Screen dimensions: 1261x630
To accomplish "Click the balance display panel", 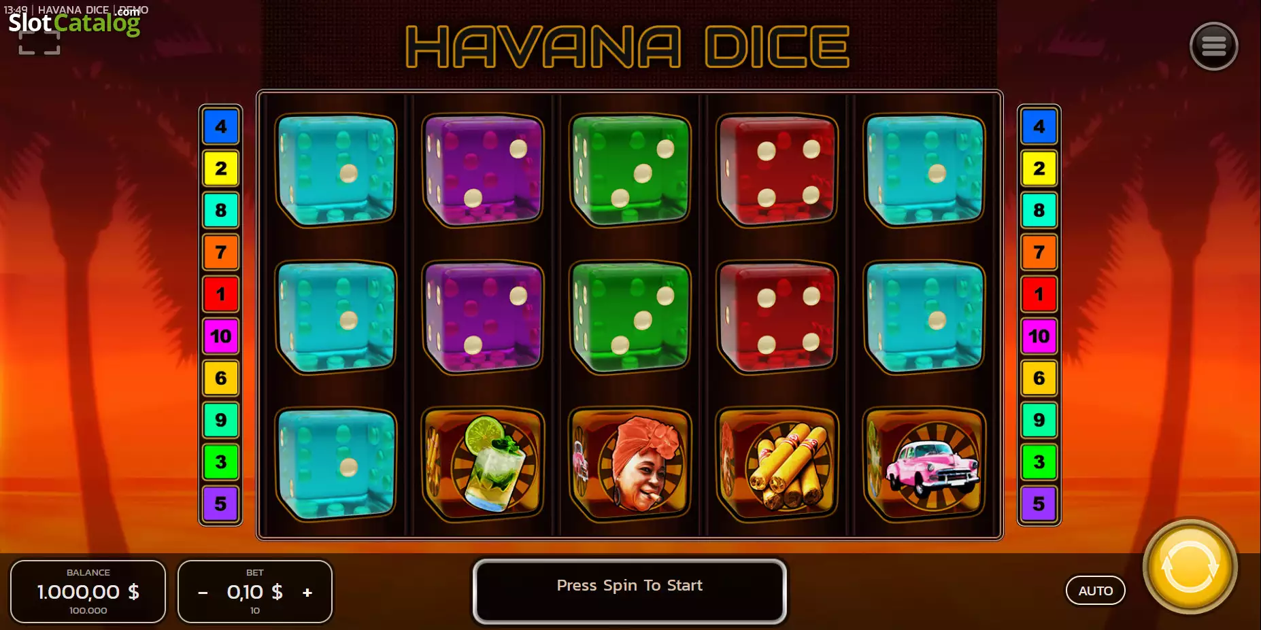I will pyautogui.click(x=88, y=591).
